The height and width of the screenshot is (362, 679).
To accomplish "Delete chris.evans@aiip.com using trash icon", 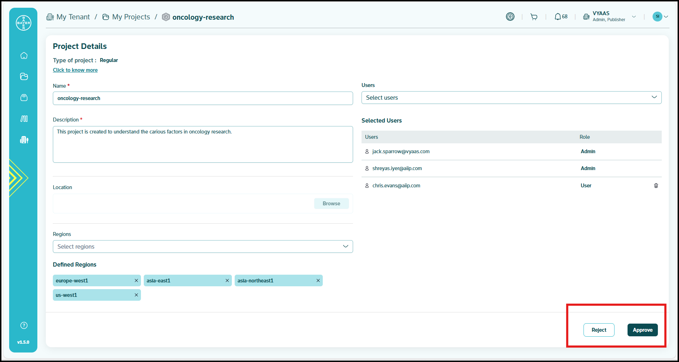I will click(656, 186).
